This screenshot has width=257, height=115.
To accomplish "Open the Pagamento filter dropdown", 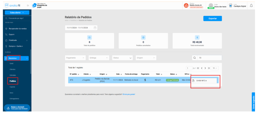I will (x=75, y=58).
